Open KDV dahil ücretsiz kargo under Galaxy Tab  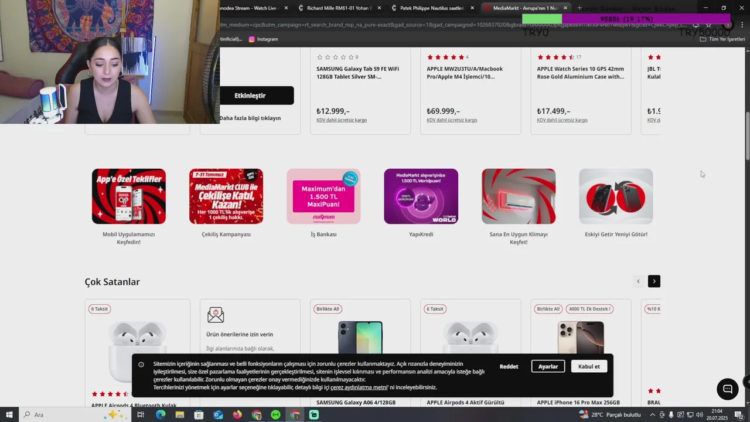342,120
